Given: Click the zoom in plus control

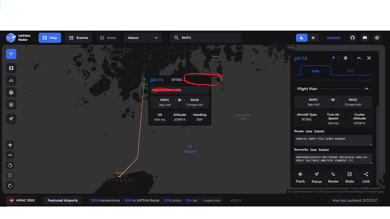Looking at the screenshot, I should click(x=10, y=145).
